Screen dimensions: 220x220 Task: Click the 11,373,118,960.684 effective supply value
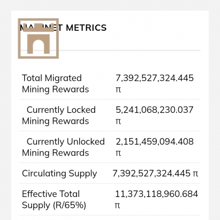[157, 194]
